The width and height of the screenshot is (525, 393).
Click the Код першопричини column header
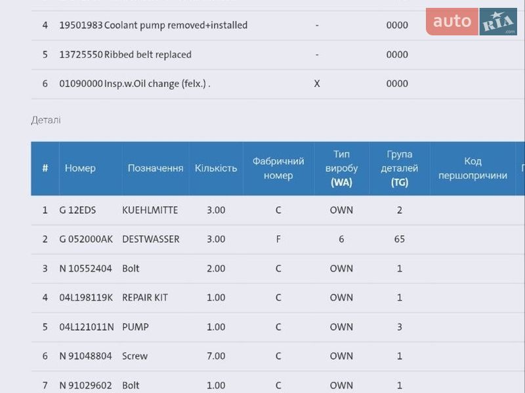[472, 168]
